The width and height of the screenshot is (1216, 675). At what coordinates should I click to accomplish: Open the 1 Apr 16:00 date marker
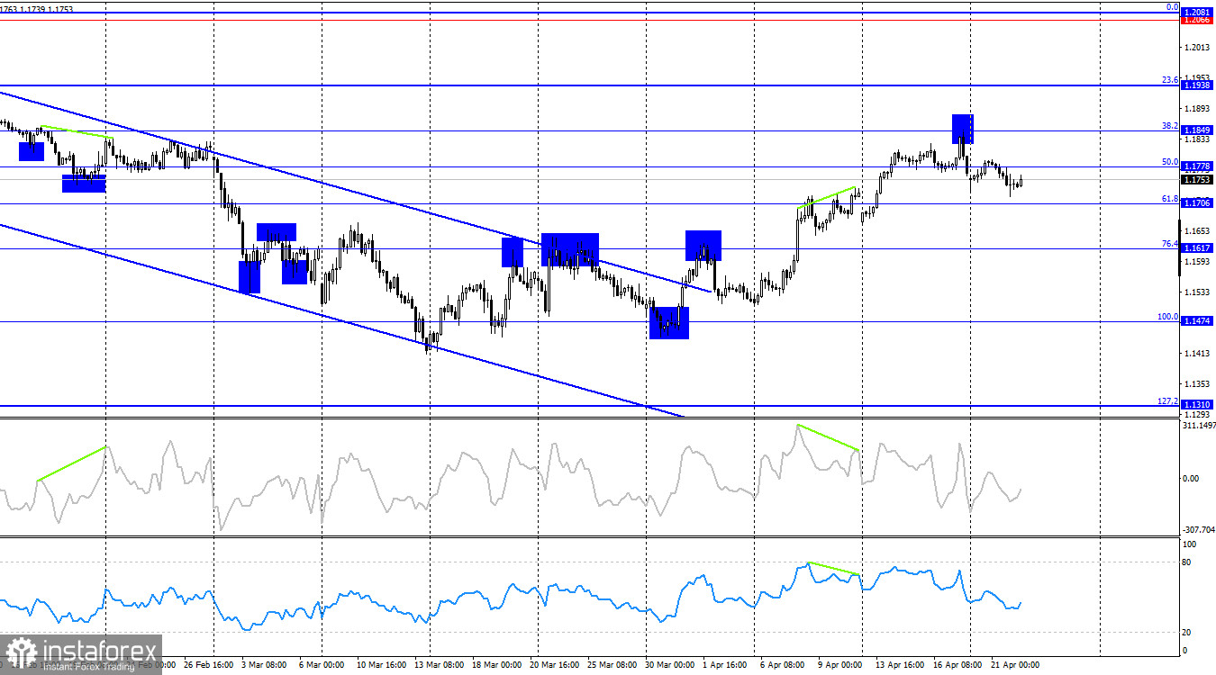[x=726, y=663]
